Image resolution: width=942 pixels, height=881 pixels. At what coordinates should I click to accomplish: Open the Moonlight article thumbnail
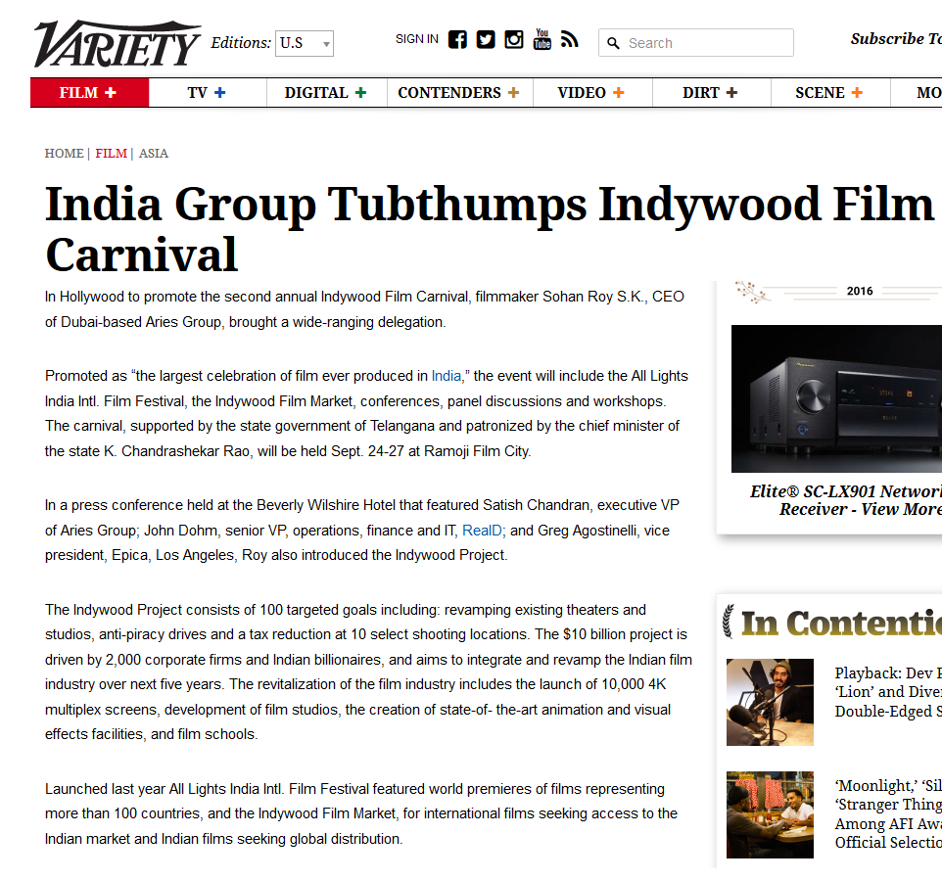click(x=770, y=814)
